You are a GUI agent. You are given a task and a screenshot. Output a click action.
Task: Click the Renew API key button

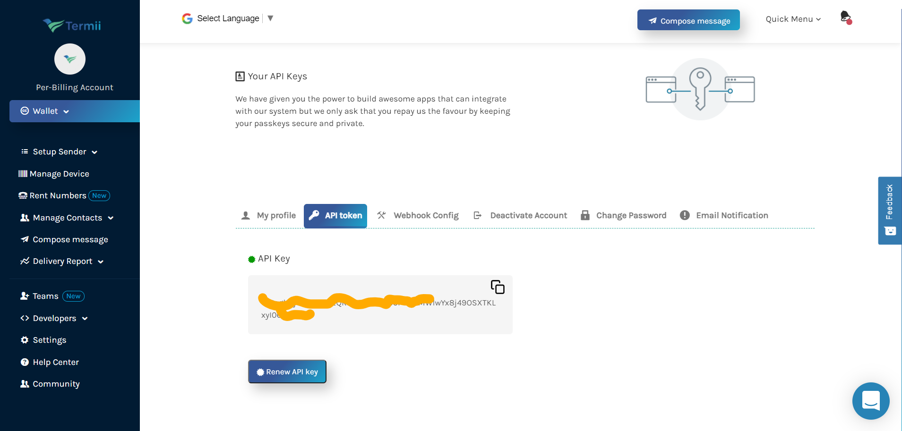click(287, 372)
